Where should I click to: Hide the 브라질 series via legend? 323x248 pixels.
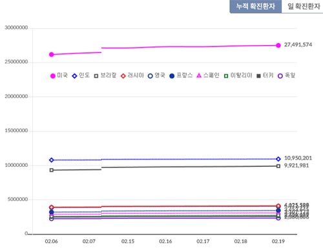click(96, 76)
